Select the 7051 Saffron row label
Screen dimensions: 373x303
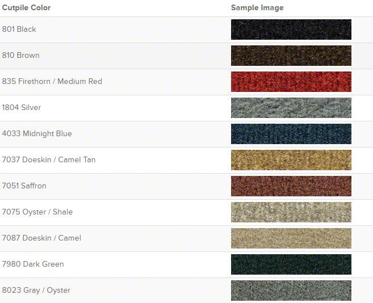[x=24, y=186]
